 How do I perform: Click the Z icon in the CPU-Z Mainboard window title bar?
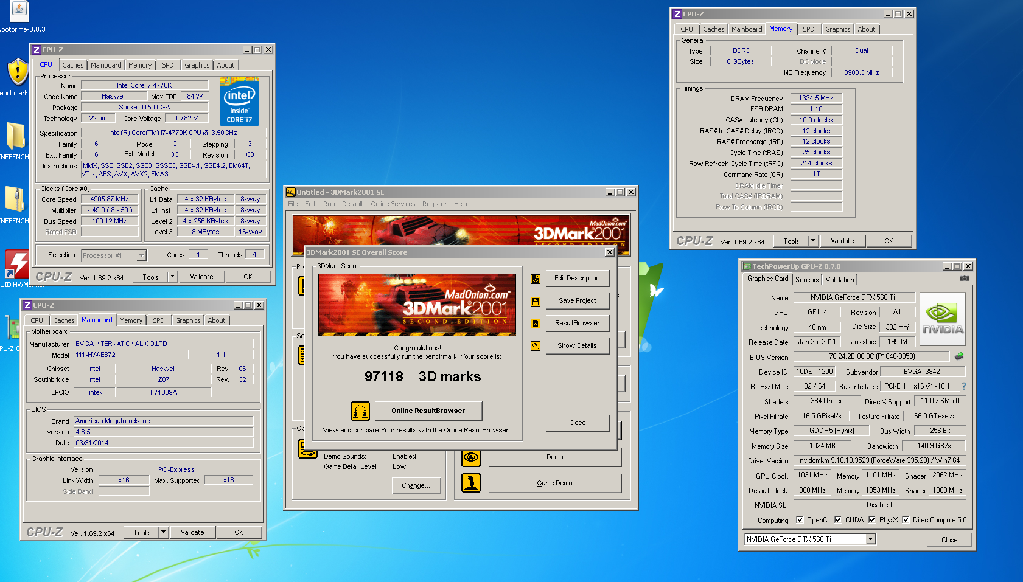(27, 305)
